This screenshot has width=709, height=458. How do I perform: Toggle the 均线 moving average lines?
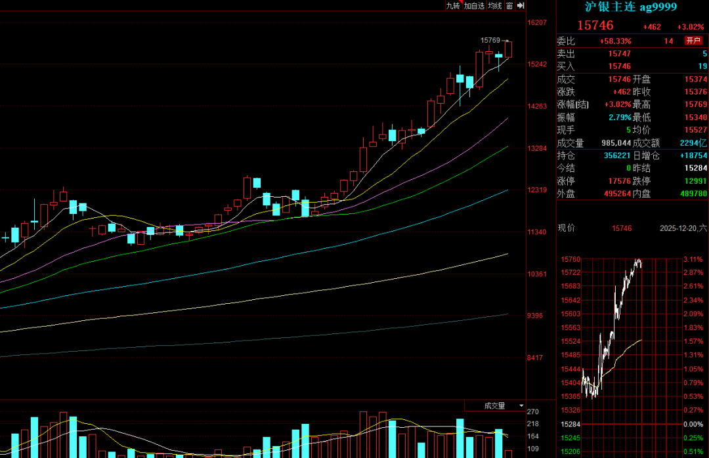coord(495,5)
